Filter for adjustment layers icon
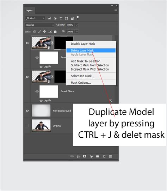This screenshot has width=167, height=191. pos(55,18)
